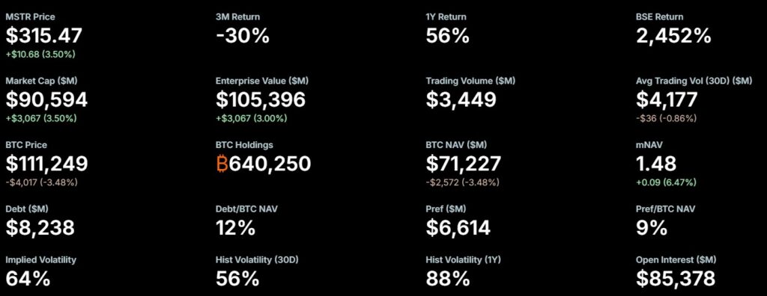Select the MSTR Price value $315.47
Viewport: 767px width, 296px height.
click(x=44, y=36)
